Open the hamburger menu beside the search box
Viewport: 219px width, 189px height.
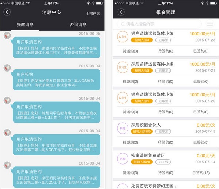point(210,24)
